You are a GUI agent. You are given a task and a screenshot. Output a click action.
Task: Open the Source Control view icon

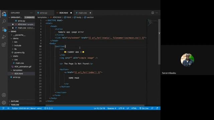point(4,29)
